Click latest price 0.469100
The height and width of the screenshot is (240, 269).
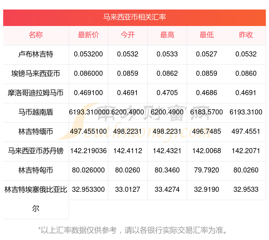click(x=88, y=93)
